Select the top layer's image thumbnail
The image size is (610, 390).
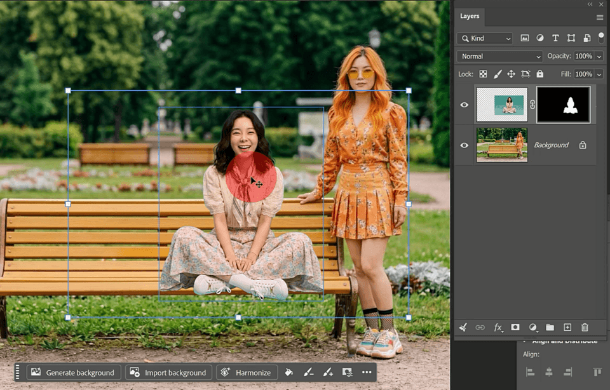coord(502,105)
